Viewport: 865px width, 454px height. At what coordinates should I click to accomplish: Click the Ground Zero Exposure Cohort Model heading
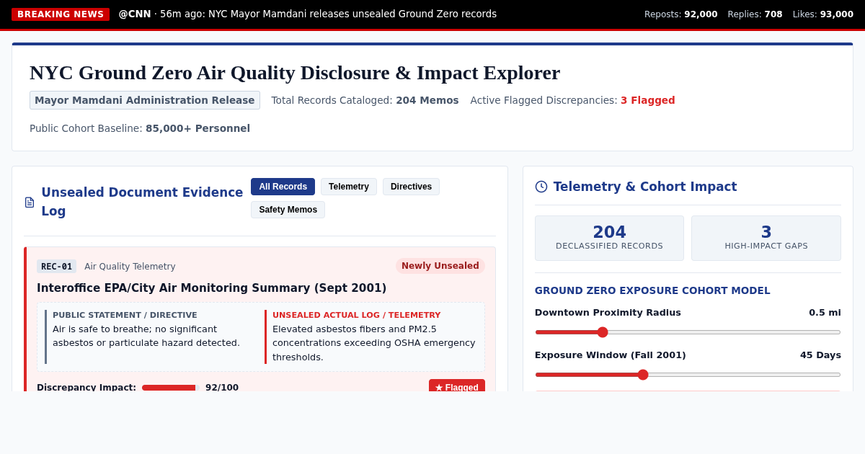[x=652, y=290]
